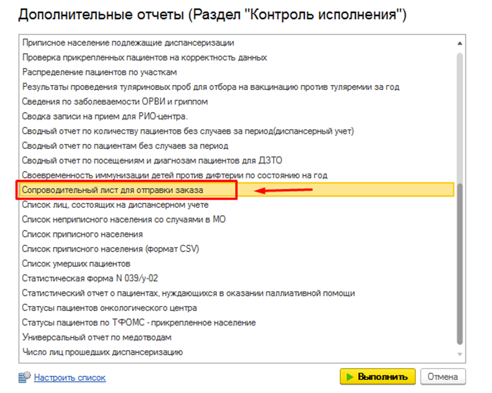Open the Настроить список link
The image size is (492, 393).
(70, 377)
